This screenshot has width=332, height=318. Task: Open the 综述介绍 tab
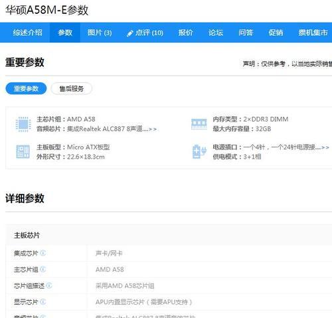pyautogui.click(x=27, y=33)
